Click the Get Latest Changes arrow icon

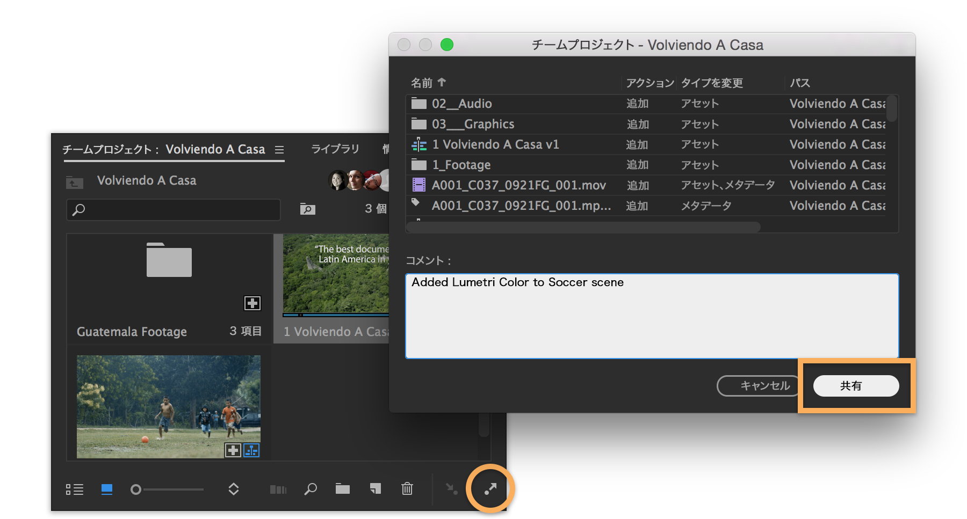[x=451, y=488]
